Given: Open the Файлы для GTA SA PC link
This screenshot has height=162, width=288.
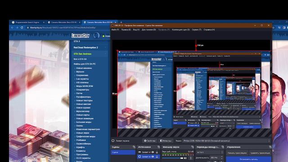Looking at the screenshot, I should click(x=85, y=64).
